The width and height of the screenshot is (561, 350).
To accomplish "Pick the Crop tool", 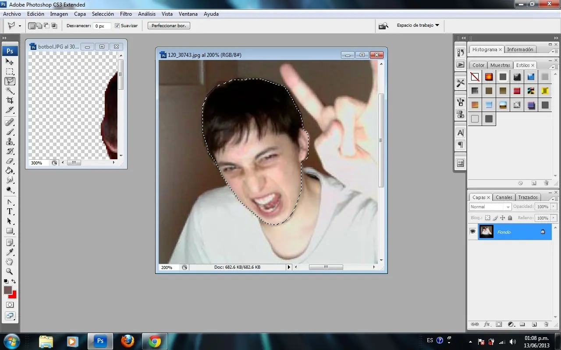I will click(10, 100).
